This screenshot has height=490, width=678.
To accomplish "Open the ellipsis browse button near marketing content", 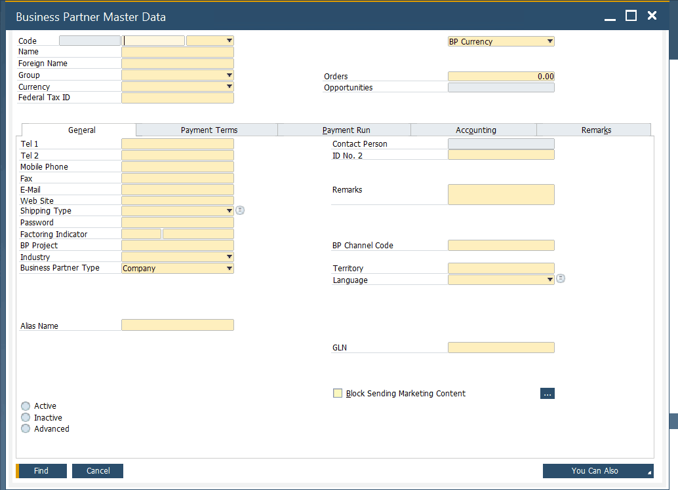I will click(548, 393).
